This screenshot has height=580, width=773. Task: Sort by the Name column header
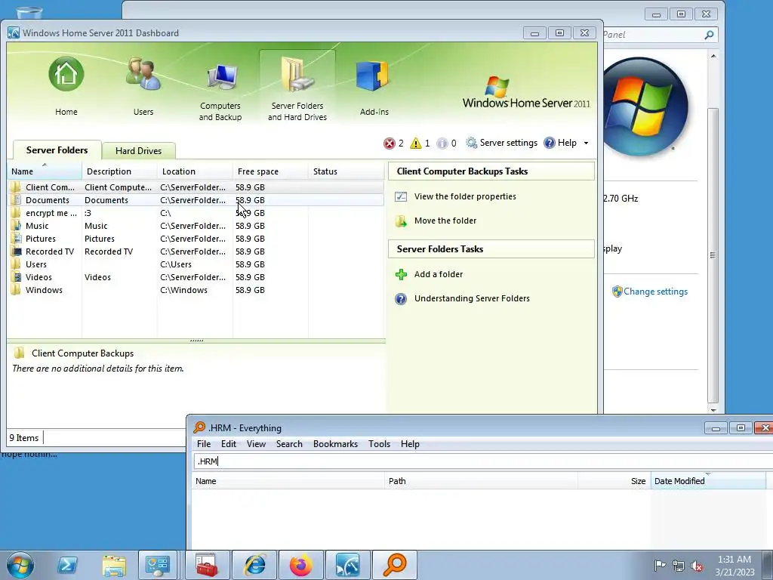click(45, 171)
